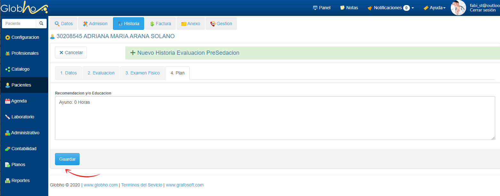Go to Catalogo in sidebar
Image resolution: width=500 pixels, height=196 pixels.
pos(20,69)
